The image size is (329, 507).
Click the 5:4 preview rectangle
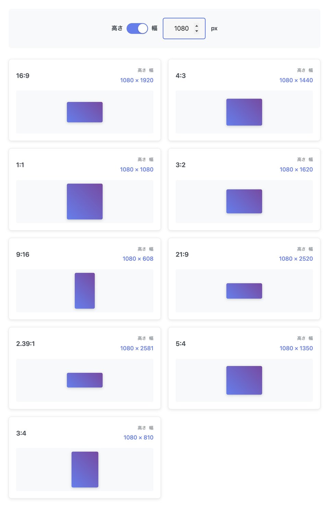[x=244, y=380]
